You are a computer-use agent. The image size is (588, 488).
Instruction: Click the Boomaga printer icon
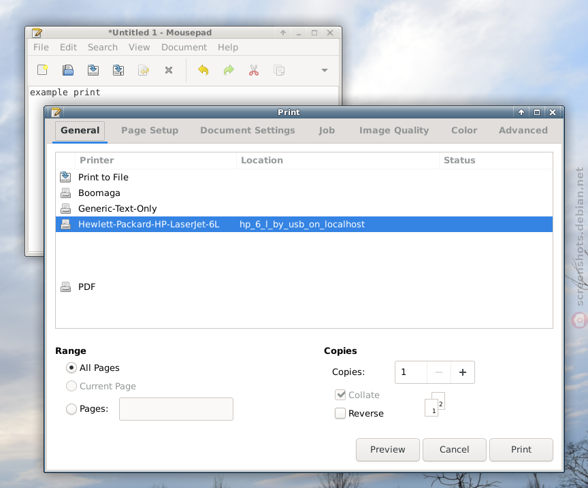65,193
